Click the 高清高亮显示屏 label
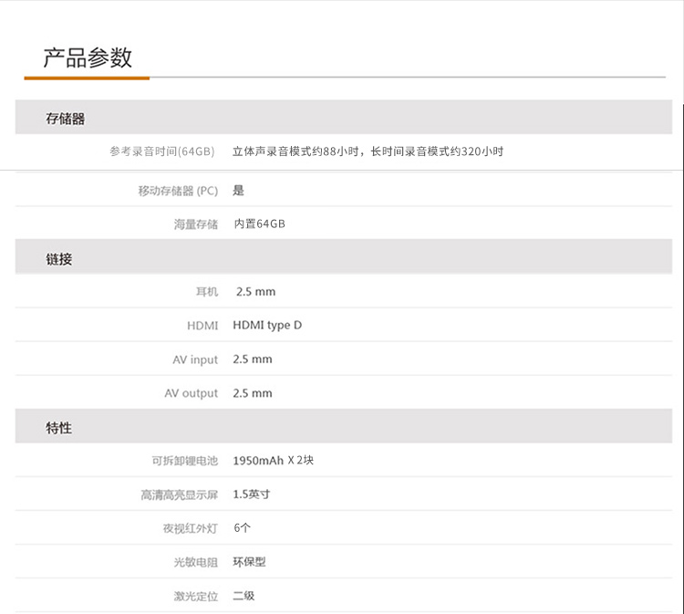The image size is (684, 614). 180,494
